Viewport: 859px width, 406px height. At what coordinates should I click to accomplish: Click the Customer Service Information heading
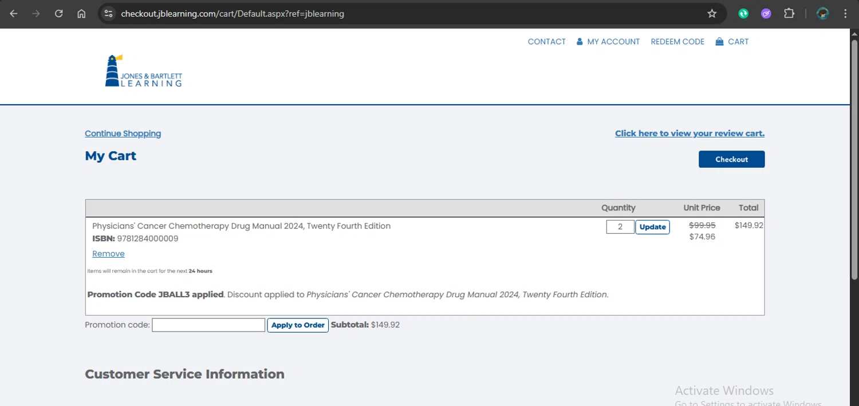(x=184, y=374)
